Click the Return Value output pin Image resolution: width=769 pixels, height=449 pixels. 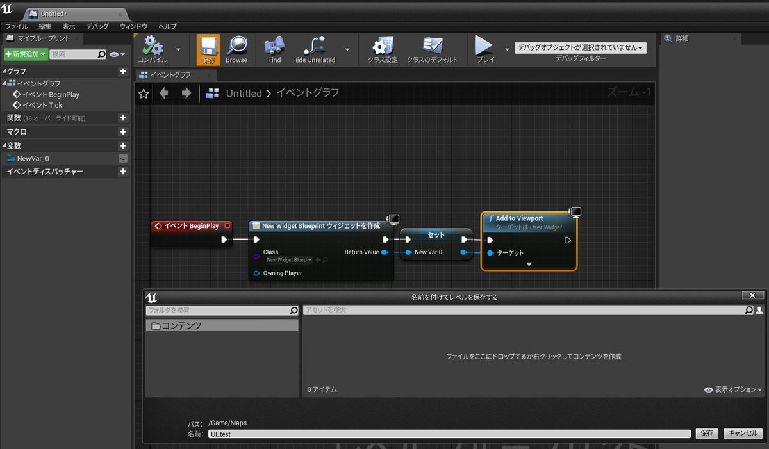coord(384,252)
